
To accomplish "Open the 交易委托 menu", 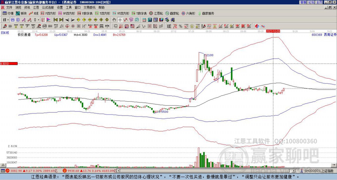I will pos(90,8).
